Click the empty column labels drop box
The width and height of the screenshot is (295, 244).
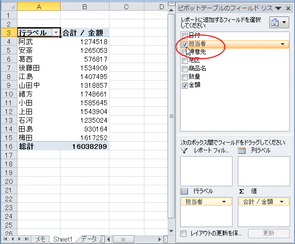(x=264, y=171)
